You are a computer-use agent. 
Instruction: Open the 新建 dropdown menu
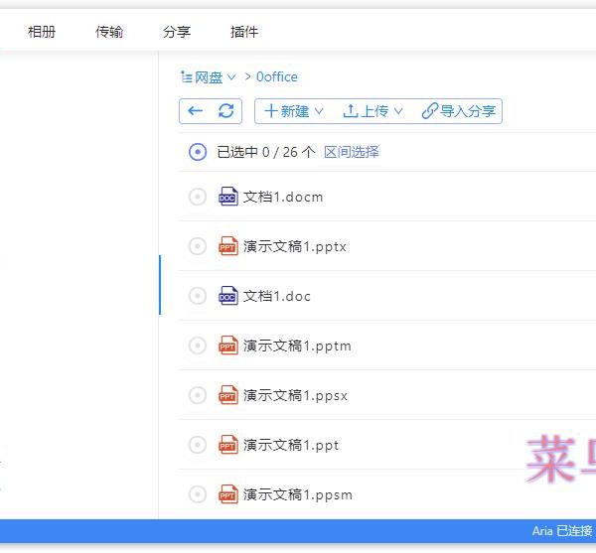pos(294,111)
